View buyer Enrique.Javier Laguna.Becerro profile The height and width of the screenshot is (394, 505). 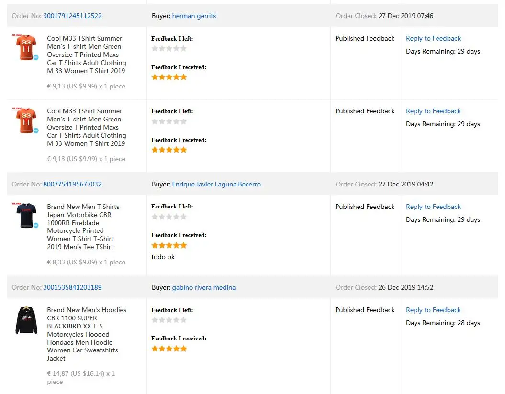click(x=216, y=184)
